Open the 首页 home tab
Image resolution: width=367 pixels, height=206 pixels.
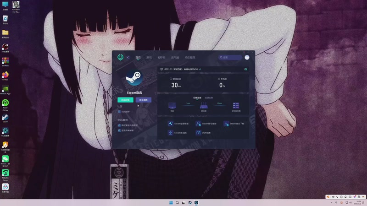pos(138,57)
